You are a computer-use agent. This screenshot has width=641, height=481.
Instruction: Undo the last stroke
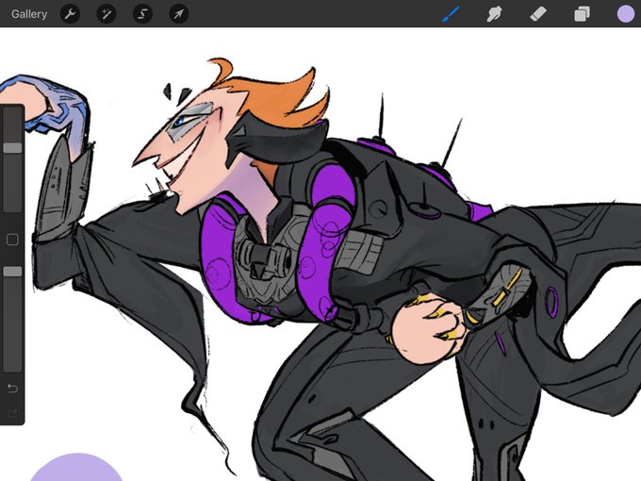point(12,388)
